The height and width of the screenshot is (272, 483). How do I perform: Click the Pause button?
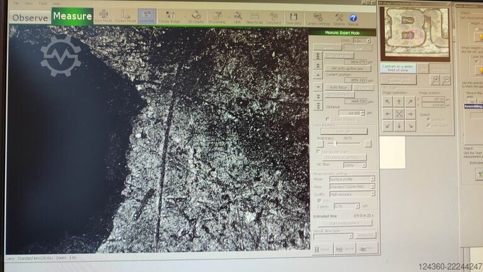(x=323, y=249)
